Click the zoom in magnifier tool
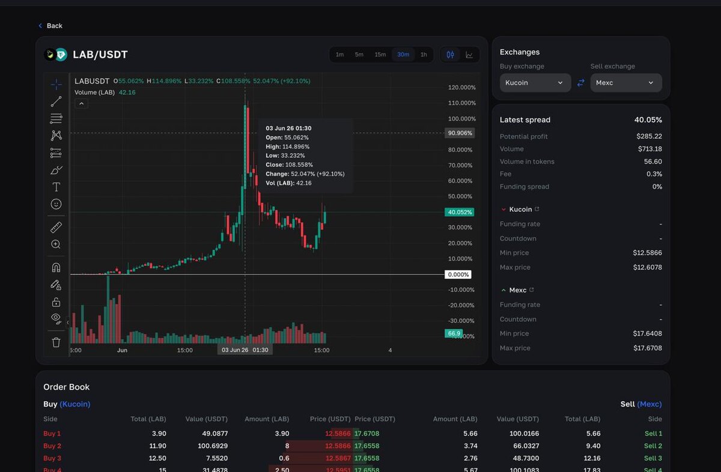The image size is (721, 472). pos(56,244)
